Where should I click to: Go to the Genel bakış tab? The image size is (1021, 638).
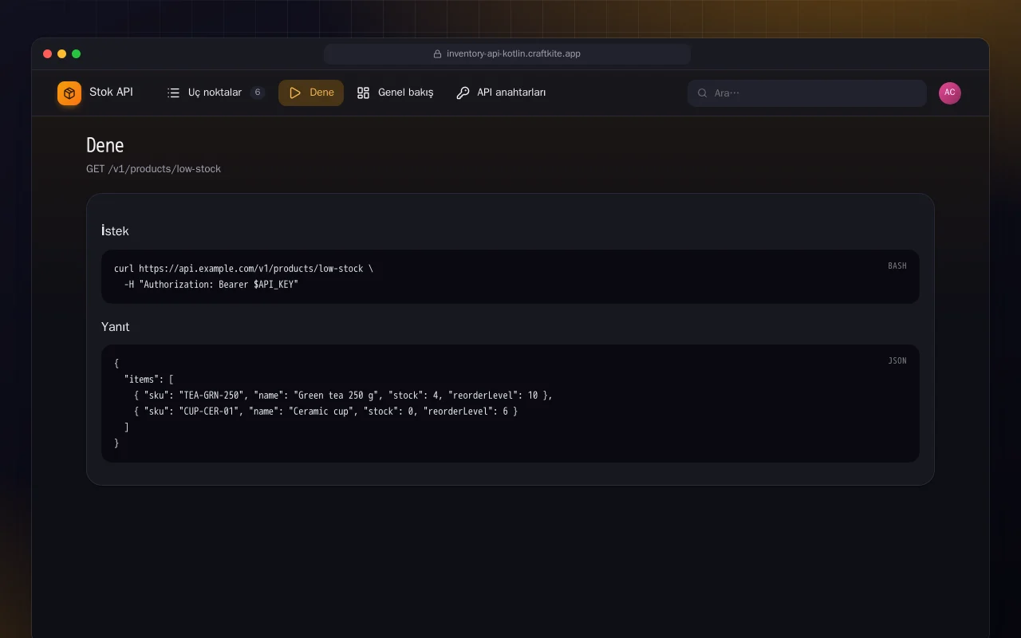click(x=395, y=93)
